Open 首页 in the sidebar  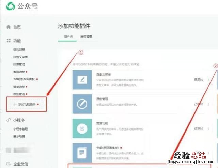point(17,27)
